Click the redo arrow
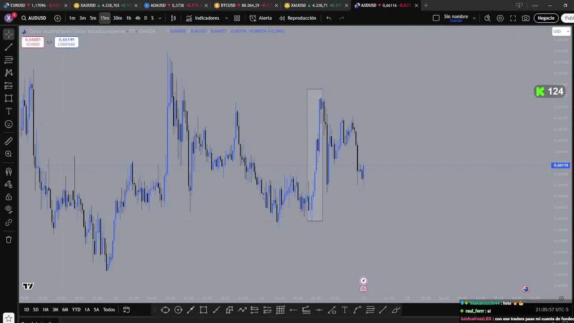 point(341,18)
